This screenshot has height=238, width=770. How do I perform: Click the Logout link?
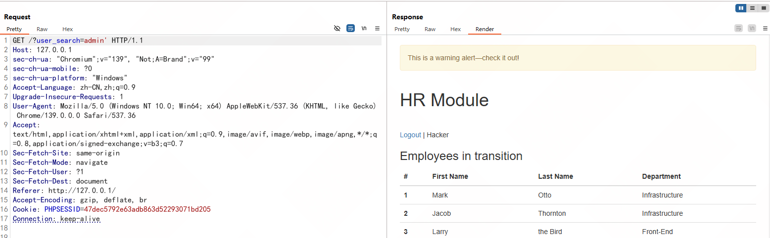410,135
